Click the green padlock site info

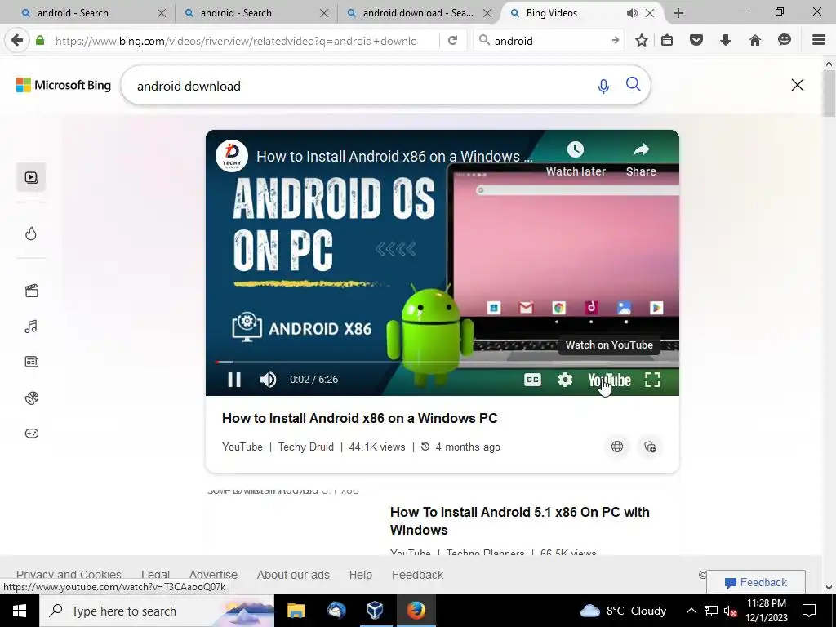click(40, 40)
